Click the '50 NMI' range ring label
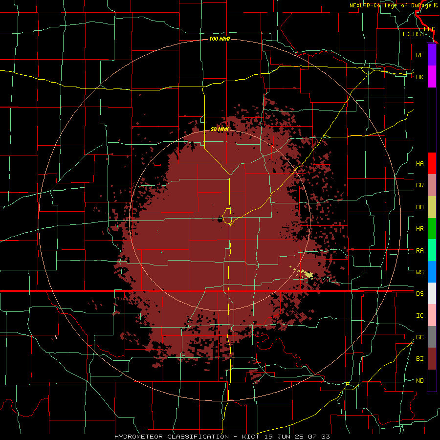Viewport: 440px width, 440px height. click(x=220, y=130)
